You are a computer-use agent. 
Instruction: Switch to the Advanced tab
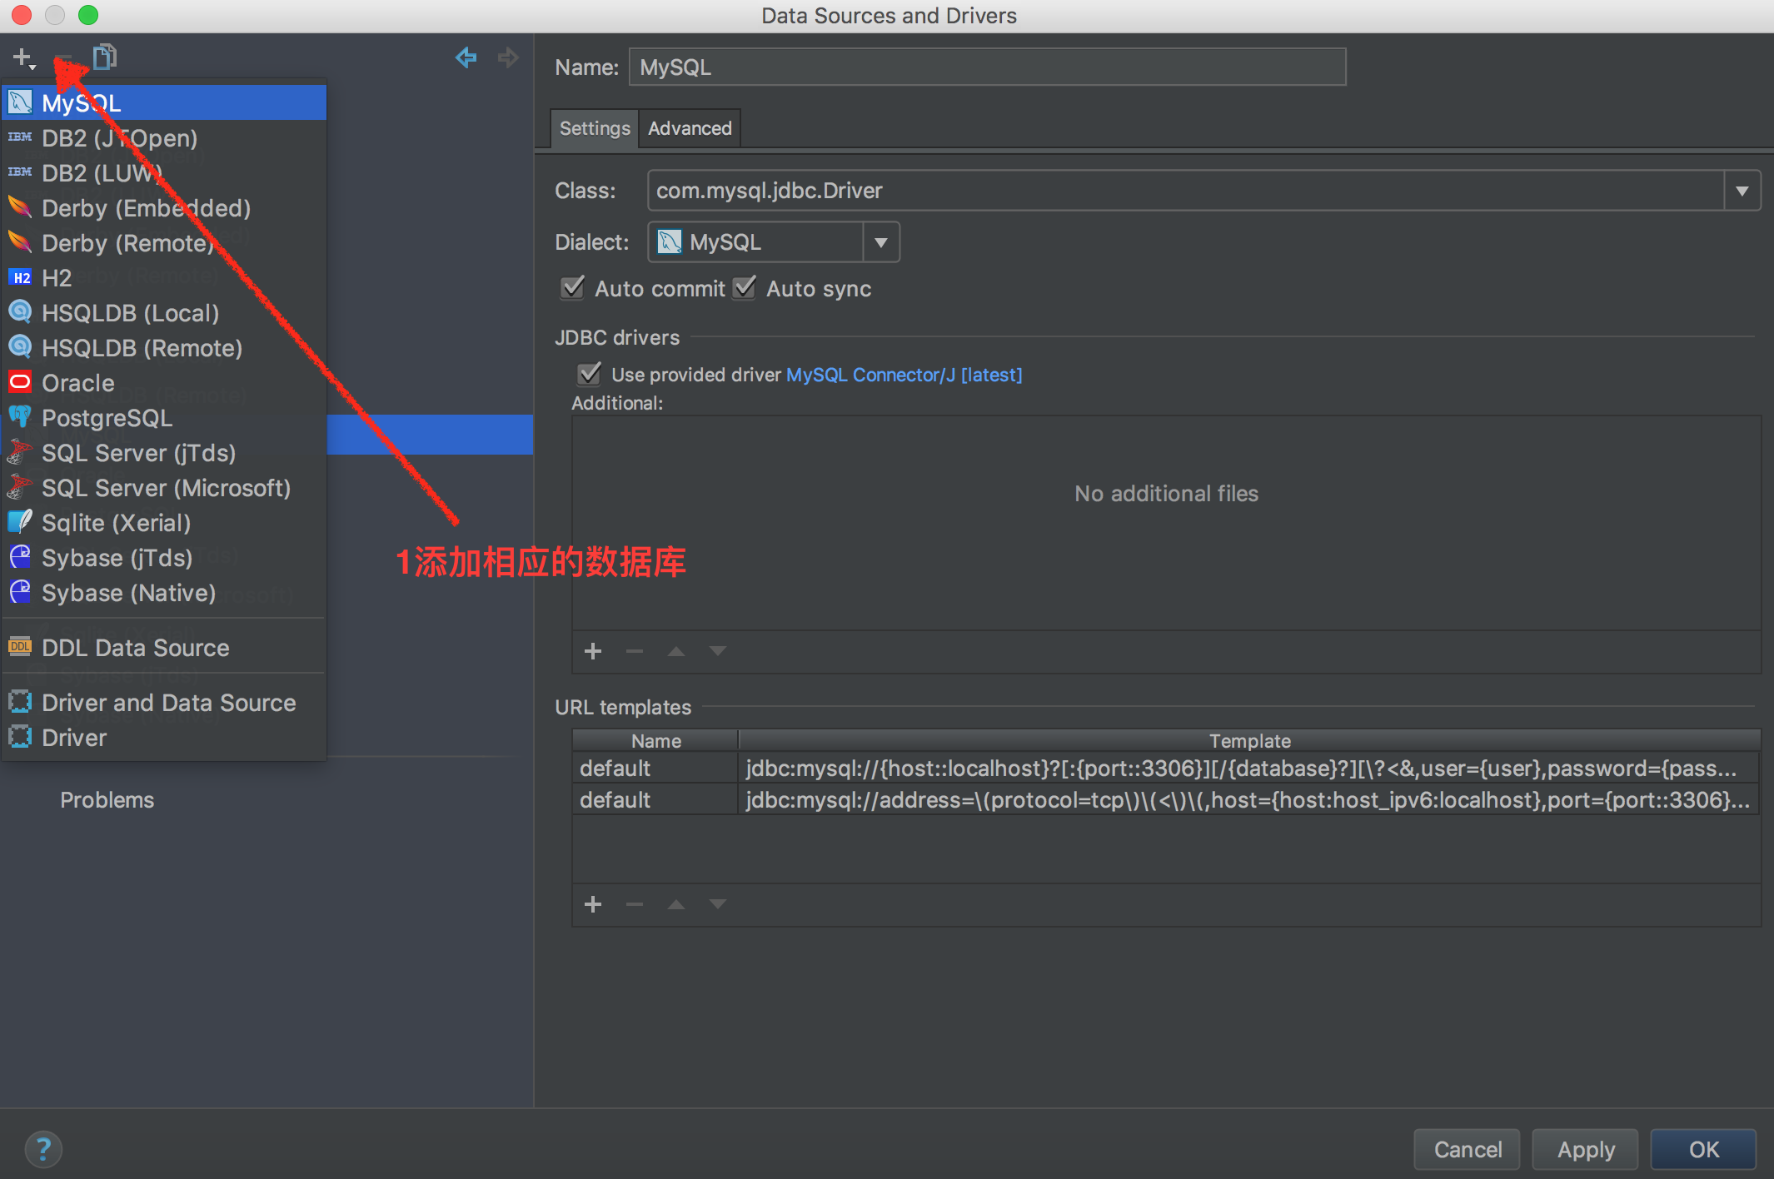[690, 128]
